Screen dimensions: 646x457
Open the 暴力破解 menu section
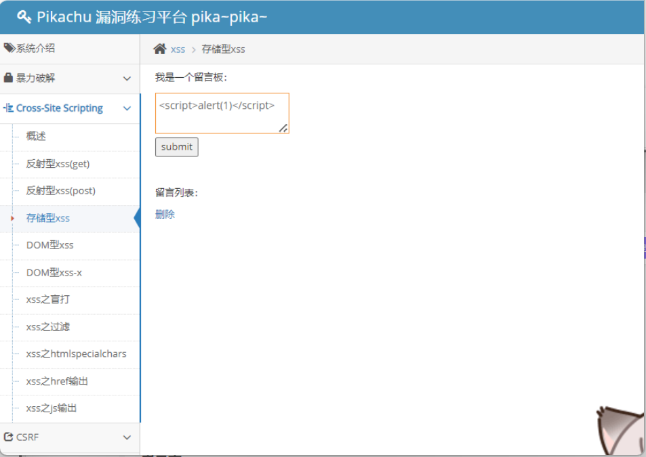(x=70, y=78)
